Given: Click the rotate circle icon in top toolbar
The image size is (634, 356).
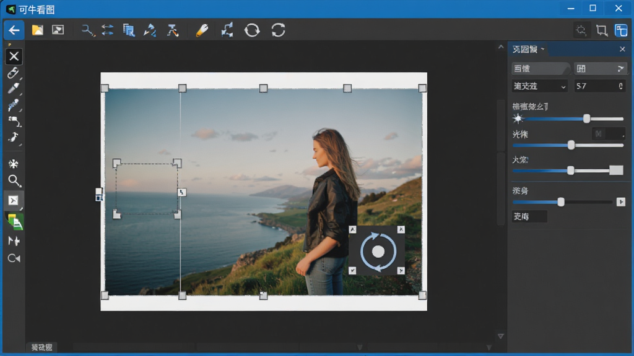Looking at the screenshot, I should (x=252, y=30).
